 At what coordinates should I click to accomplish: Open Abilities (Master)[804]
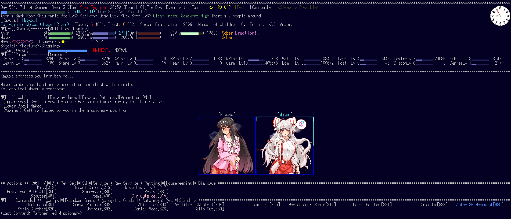[x=199, y=205]
